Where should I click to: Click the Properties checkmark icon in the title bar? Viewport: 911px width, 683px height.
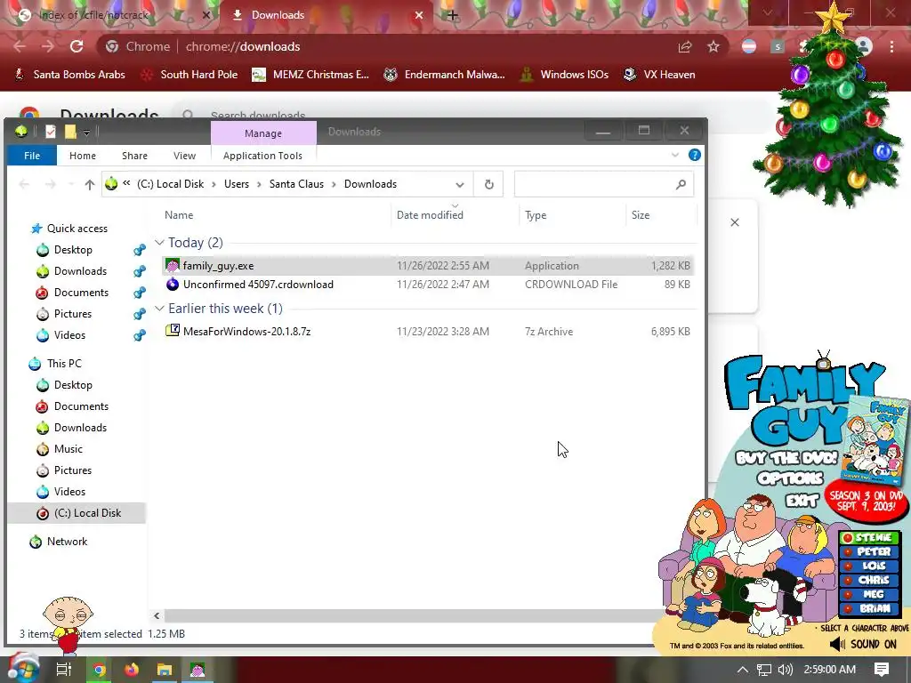[51, 132]
